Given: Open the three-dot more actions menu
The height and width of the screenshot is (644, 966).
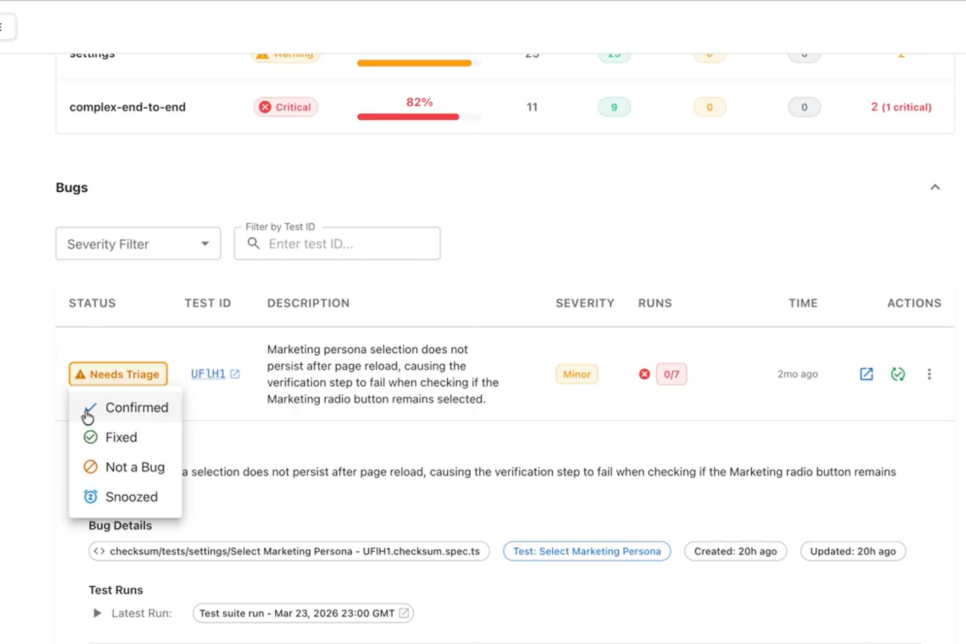Looking at the screenshot, I should [929, 374].
